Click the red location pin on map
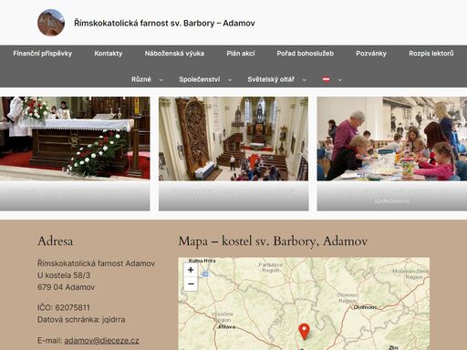The image size is (467, 350). (304, 332)
